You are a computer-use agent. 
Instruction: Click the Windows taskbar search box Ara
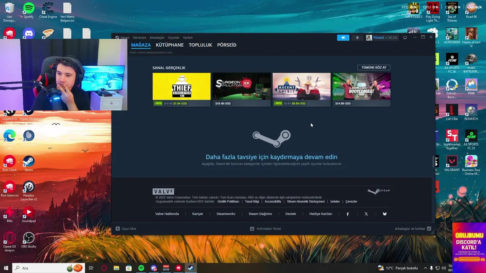point(48,268)
